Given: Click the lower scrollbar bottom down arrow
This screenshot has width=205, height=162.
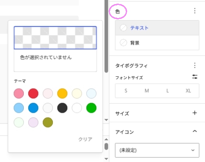Looking at the screenshot, I should click(x=106, y=159).
